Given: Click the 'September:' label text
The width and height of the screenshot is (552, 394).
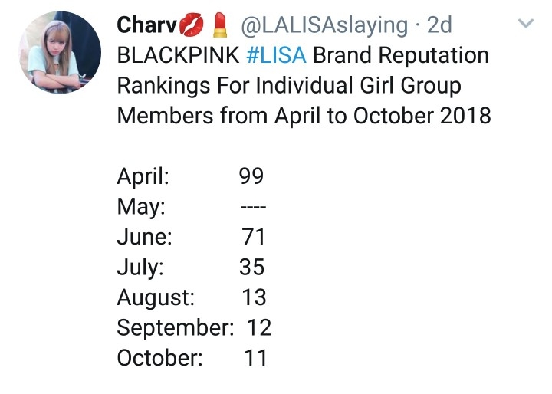Looking at the screenshot, I should [175, 327].
